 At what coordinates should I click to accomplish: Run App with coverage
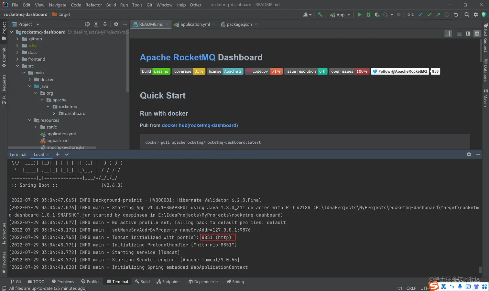pyautogui.click(x=377, y=15)
